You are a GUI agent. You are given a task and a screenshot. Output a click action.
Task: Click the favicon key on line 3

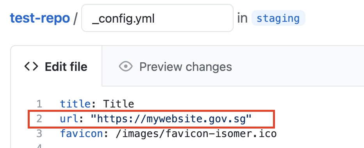point(81,134)
